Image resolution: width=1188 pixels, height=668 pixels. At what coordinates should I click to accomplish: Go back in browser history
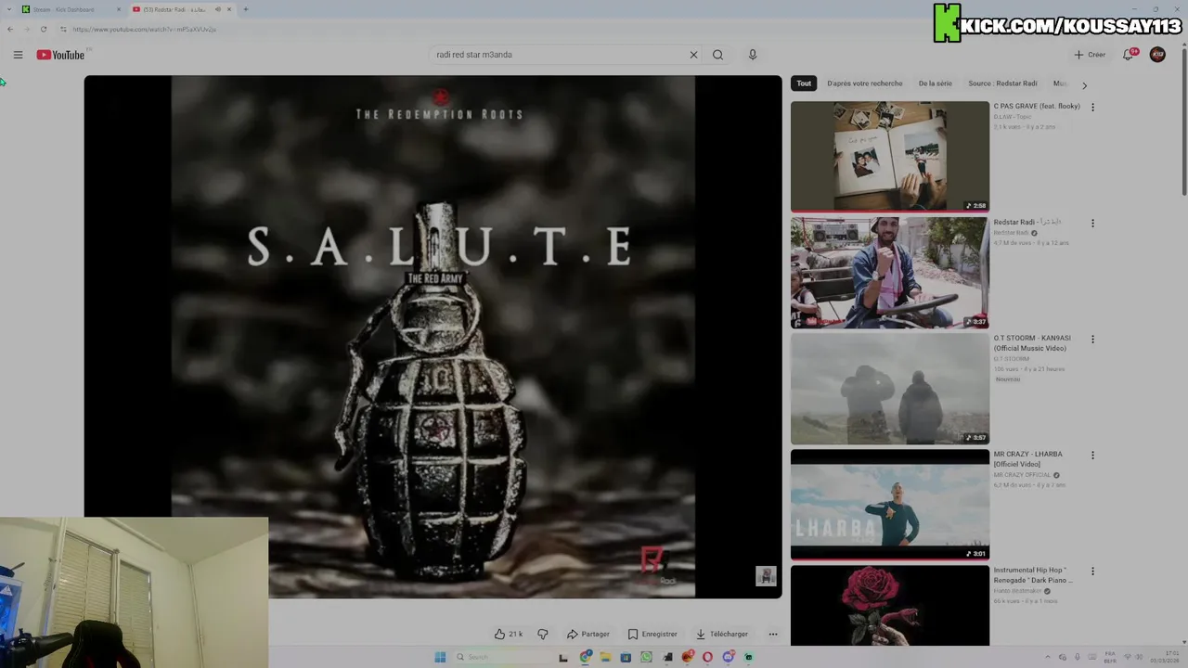pos(10,29)
